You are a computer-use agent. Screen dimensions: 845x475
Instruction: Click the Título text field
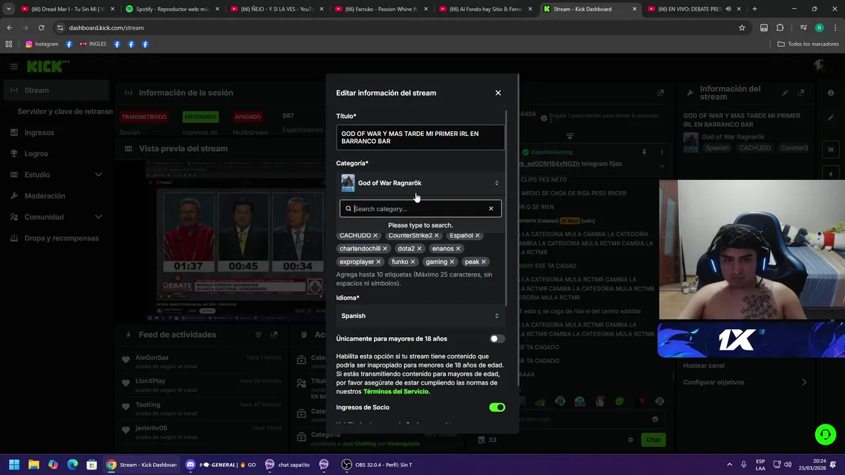coord(421,137)
